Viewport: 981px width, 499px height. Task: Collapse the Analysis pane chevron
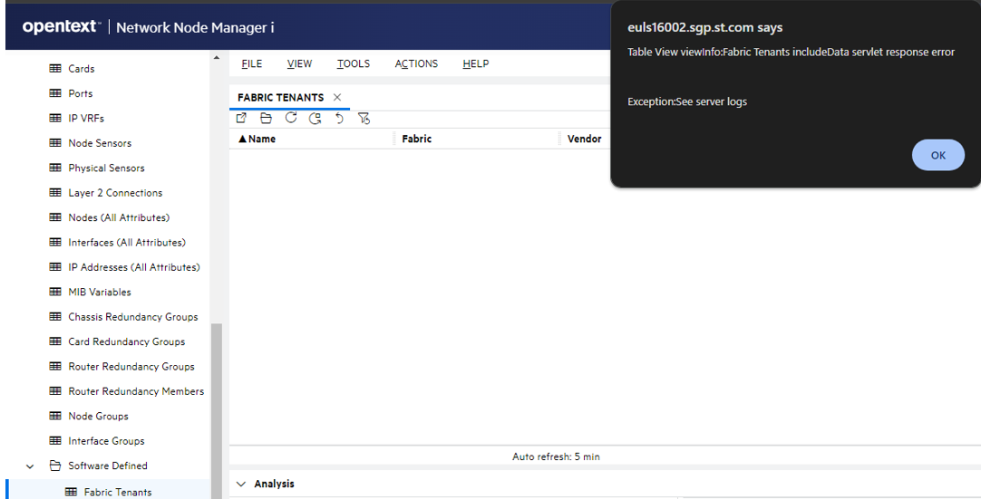click(x=241, y=484)
